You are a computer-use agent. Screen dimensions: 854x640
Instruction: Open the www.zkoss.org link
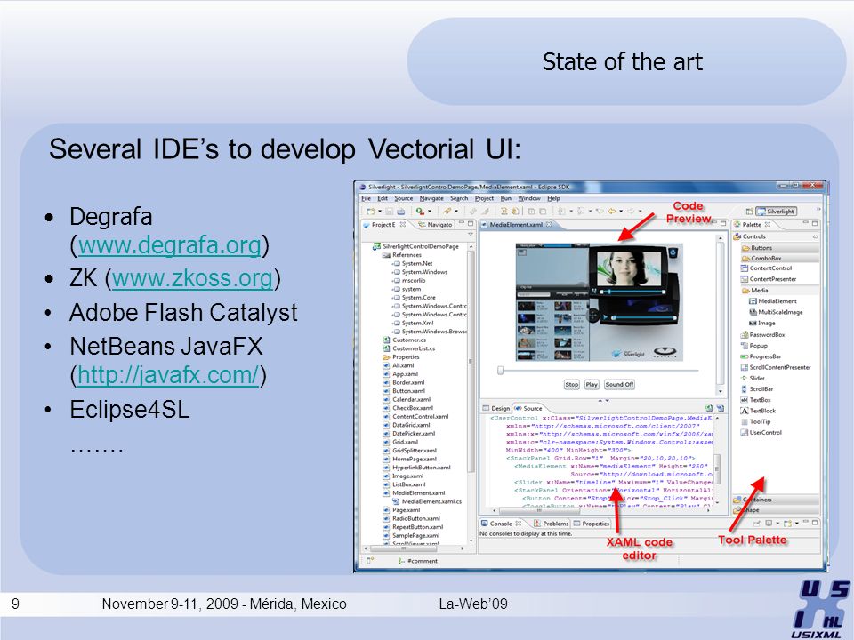click(x=192, y=278)
